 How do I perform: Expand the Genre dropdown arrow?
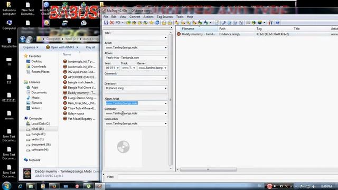(x=165, y=68)
